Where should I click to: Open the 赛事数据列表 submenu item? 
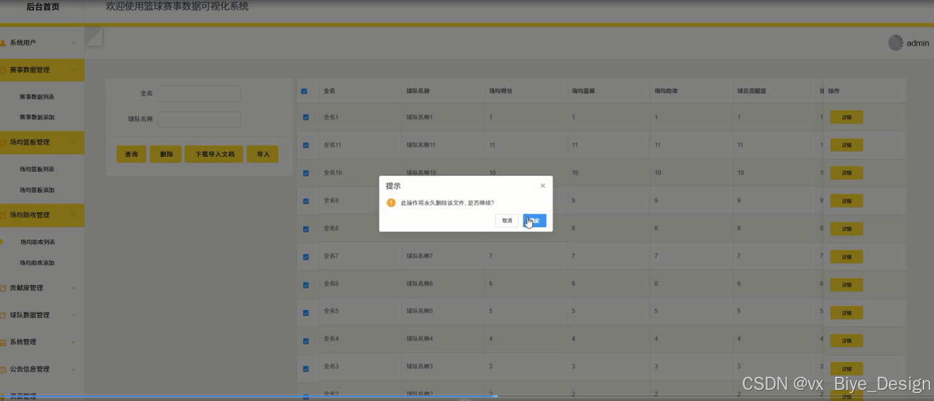pos(37,97)
